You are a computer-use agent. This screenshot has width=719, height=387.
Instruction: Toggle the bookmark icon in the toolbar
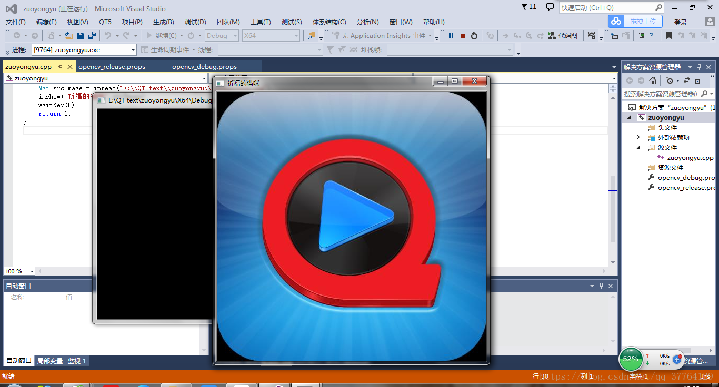pyautogui.click(x=669, y=36)
